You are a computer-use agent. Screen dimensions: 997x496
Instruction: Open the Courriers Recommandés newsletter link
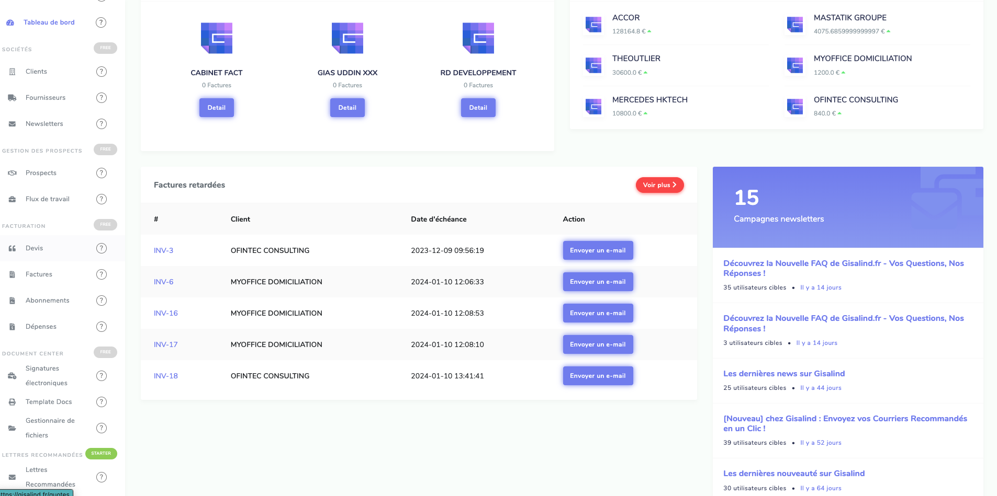(x=845, y=423)
